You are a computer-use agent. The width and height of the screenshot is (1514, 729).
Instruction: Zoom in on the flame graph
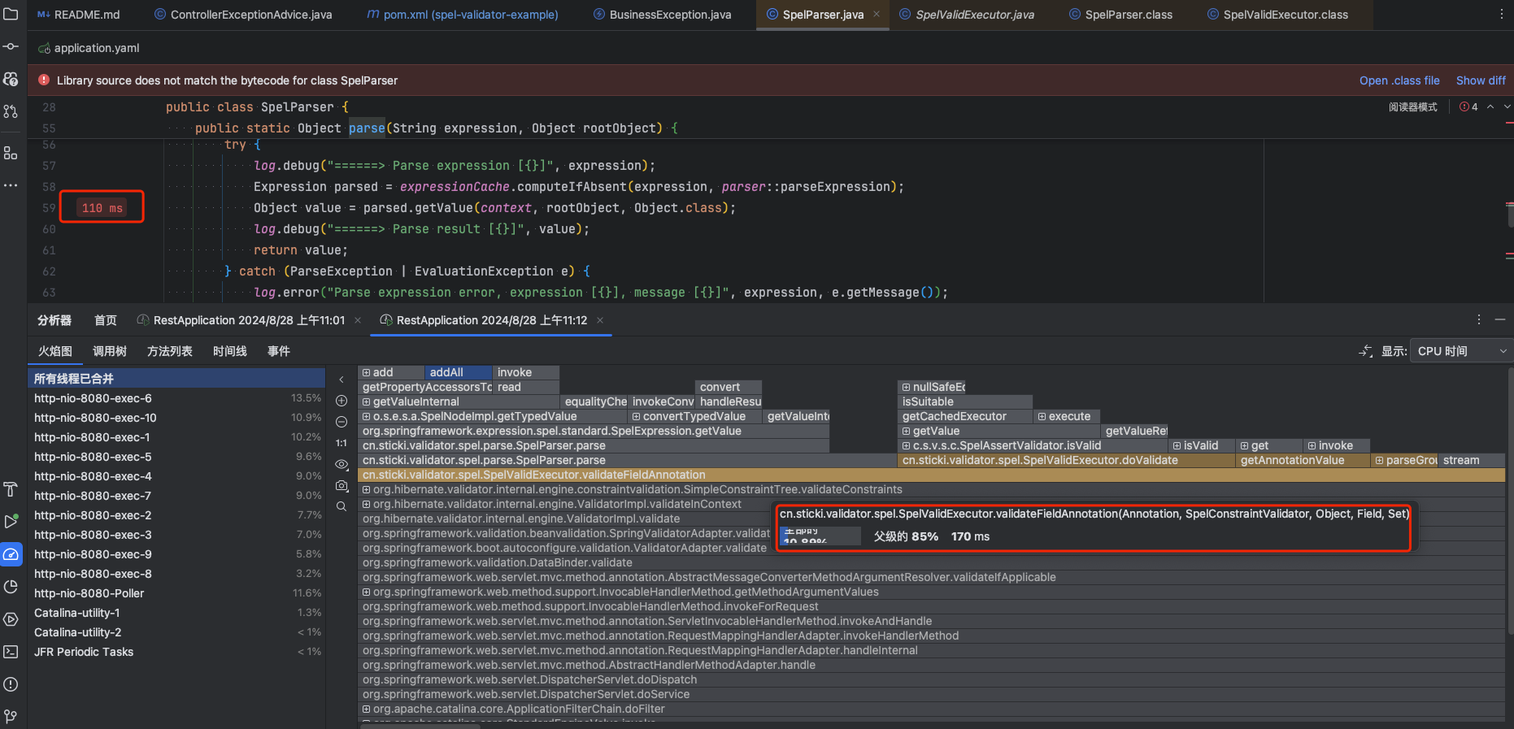click(342, 401)
